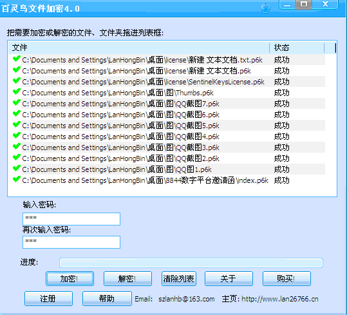The height and width of the screenshot is (315, 347).
Task: Select file path license\新建 文本文档.p6k
Action: tap(136, 71)
